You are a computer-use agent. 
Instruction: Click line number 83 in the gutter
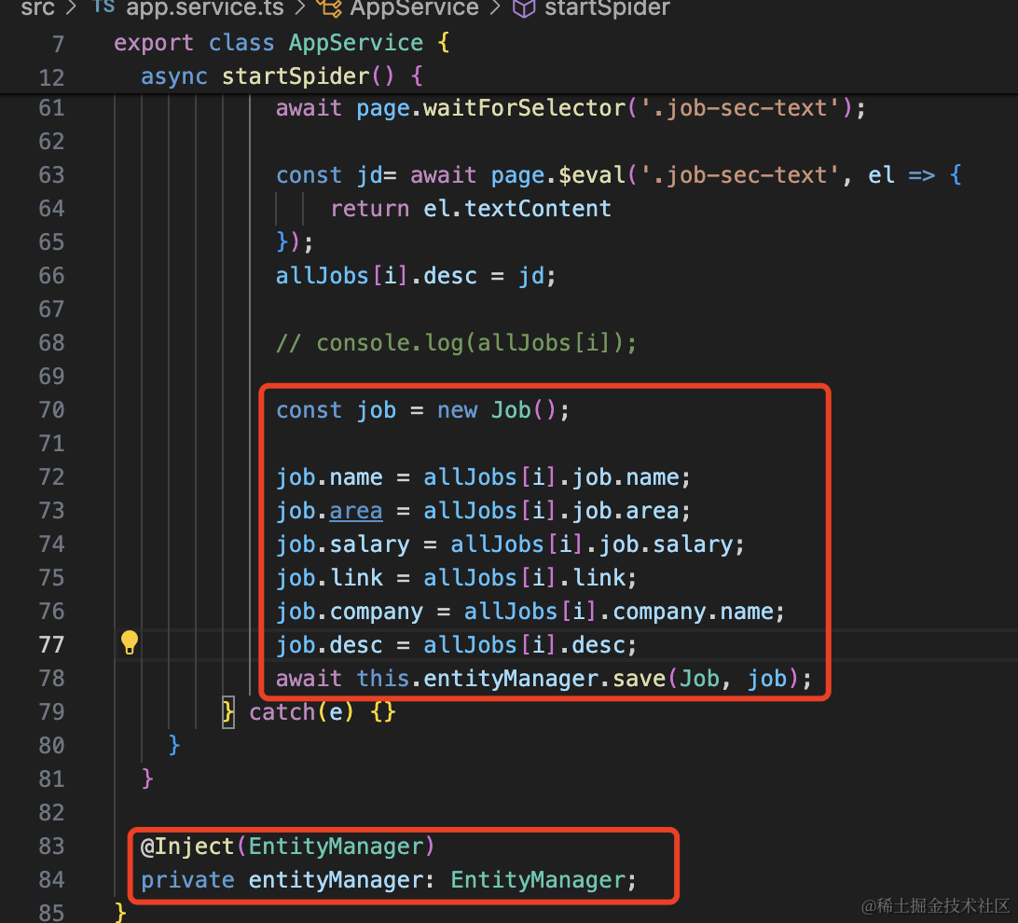click(52, 846)
